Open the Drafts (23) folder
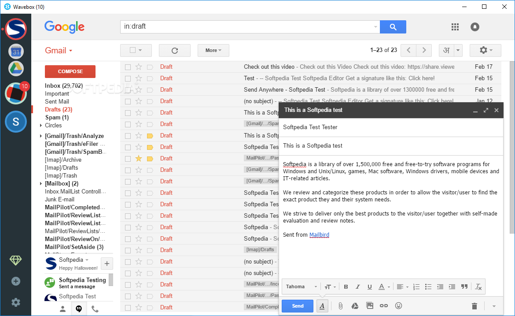This screenshot has width=515, height=316. pyautogui.click(x=59, y=109)
